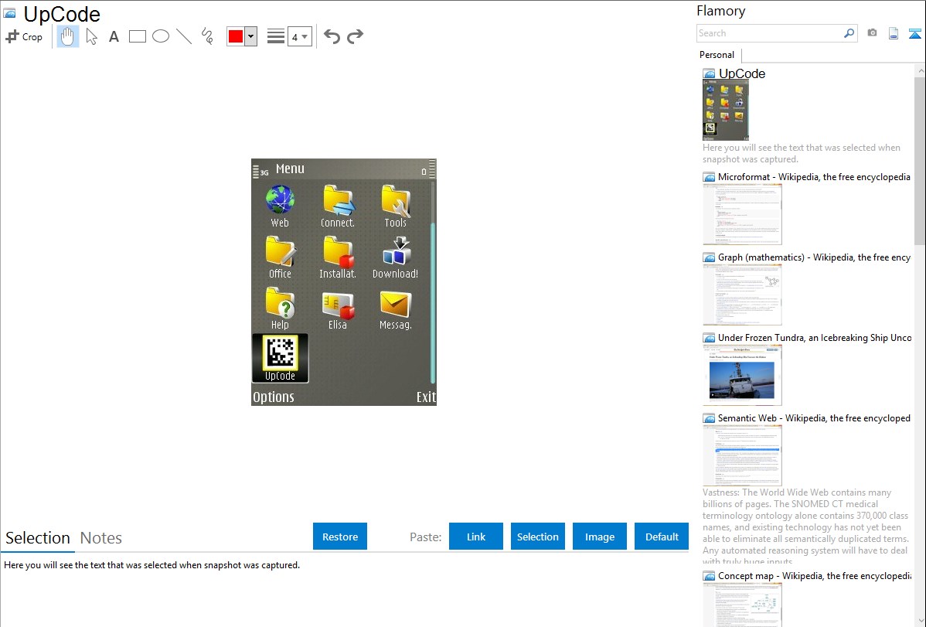Select the freehand scribble tool
The image size is (926, 627).
pyautogui.click(x=207, y=36)
